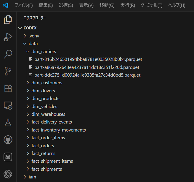194x182 pixels.
Task: Open the 編集(E) menu
Action: (46, 5)
